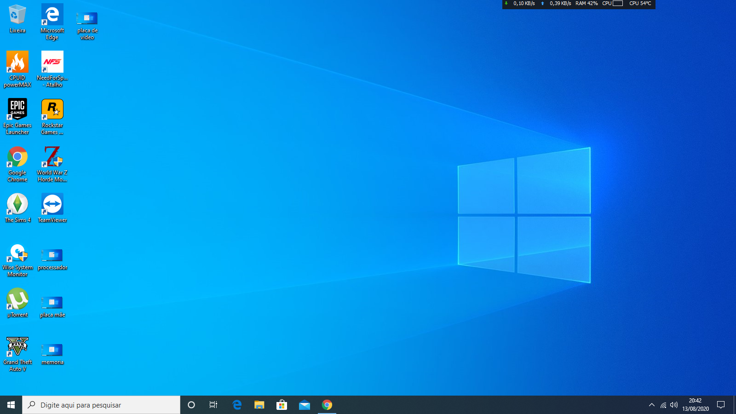Open the Windows Start menu
Viewport: 736px width, 414px height.
coord(11,405)
